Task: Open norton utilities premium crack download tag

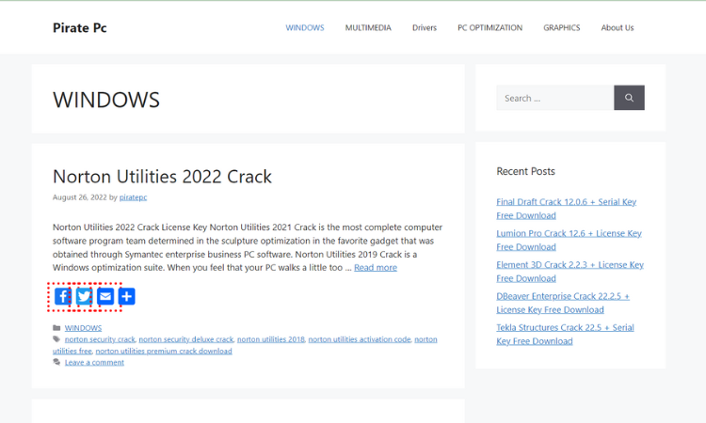Action: pos(164,351)
